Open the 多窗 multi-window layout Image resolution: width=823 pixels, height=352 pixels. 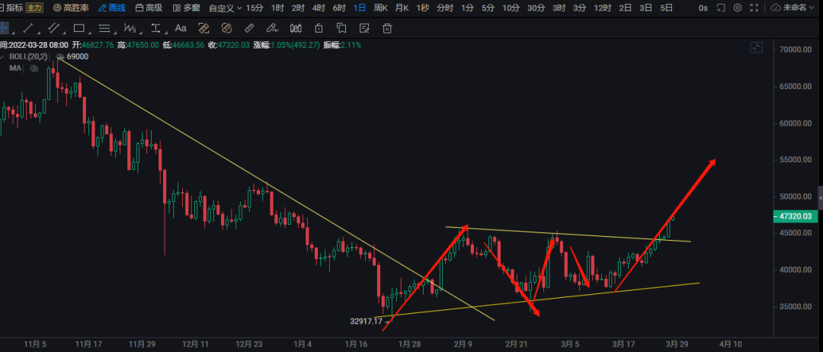pos(186,8)
